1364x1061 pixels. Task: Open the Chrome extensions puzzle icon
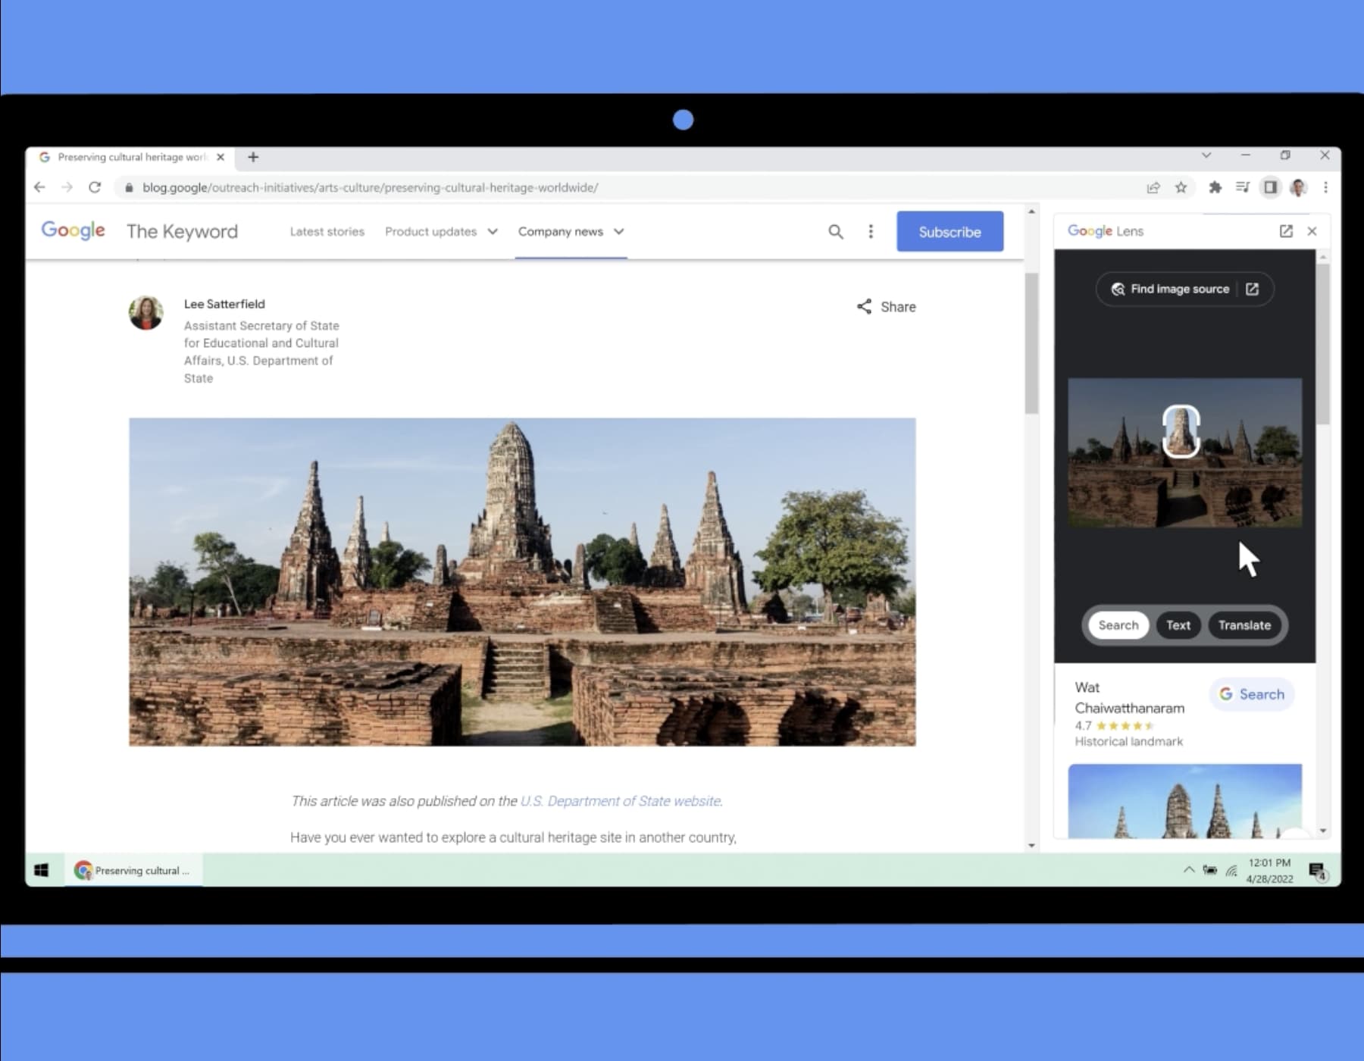coord(1215,187)
